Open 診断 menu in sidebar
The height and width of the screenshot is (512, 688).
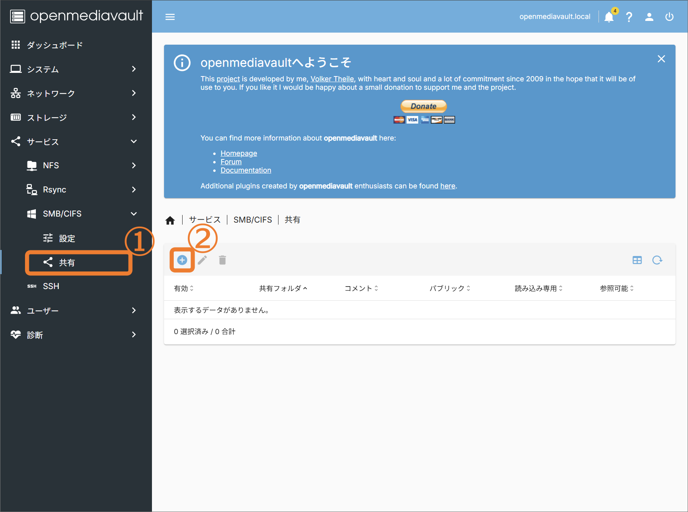(76, 335)
